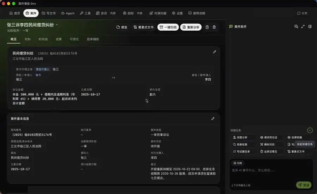Switch to the 材料 materials tab
The height and width of the screenshot is (194, 317).
pos(27,39)
